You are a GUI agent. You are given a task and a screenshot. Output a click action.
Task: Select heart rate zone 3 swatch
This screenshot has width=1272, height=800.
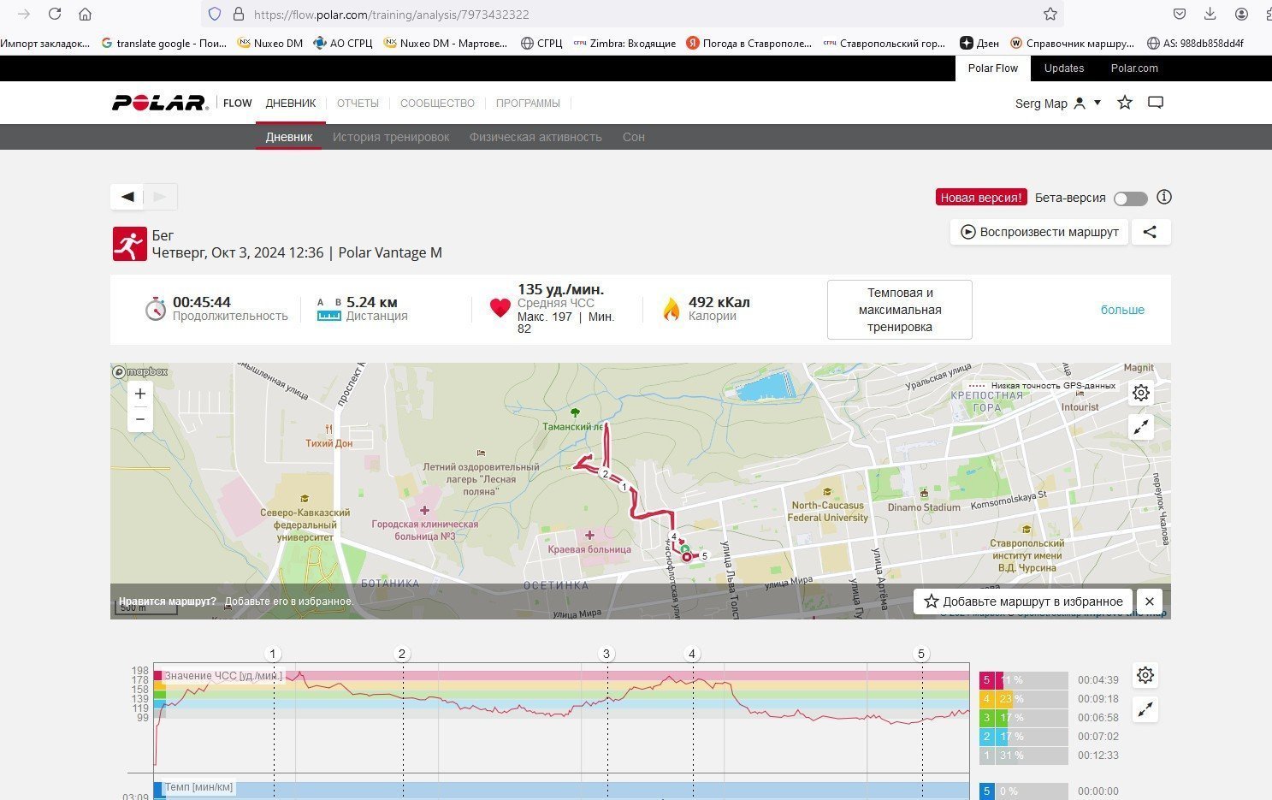986,718
